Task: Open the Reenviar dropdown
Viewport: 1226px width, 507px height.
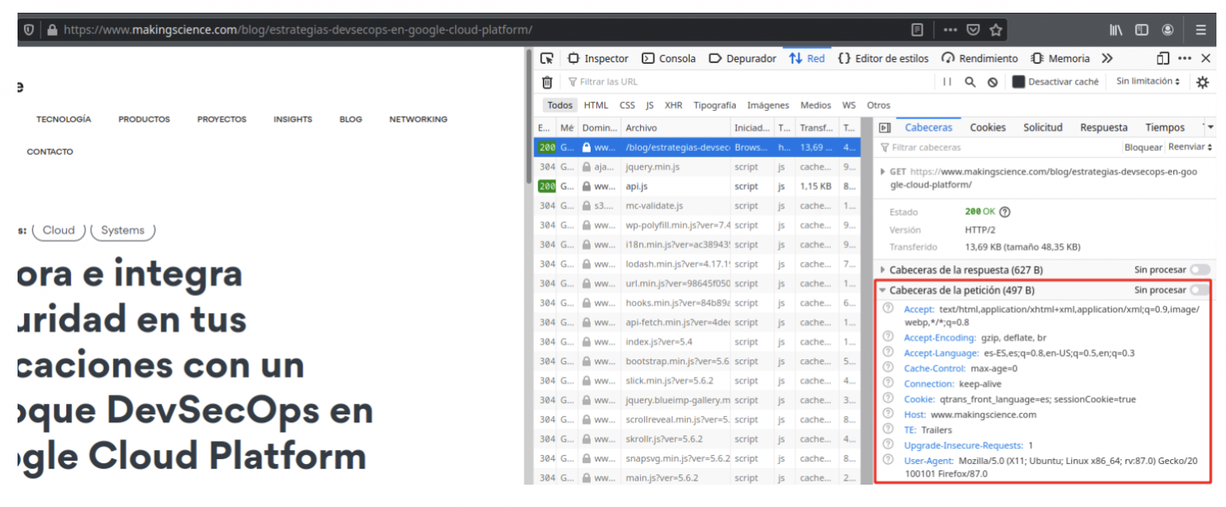Action: pyautogui.click(x=1189, y=147)
